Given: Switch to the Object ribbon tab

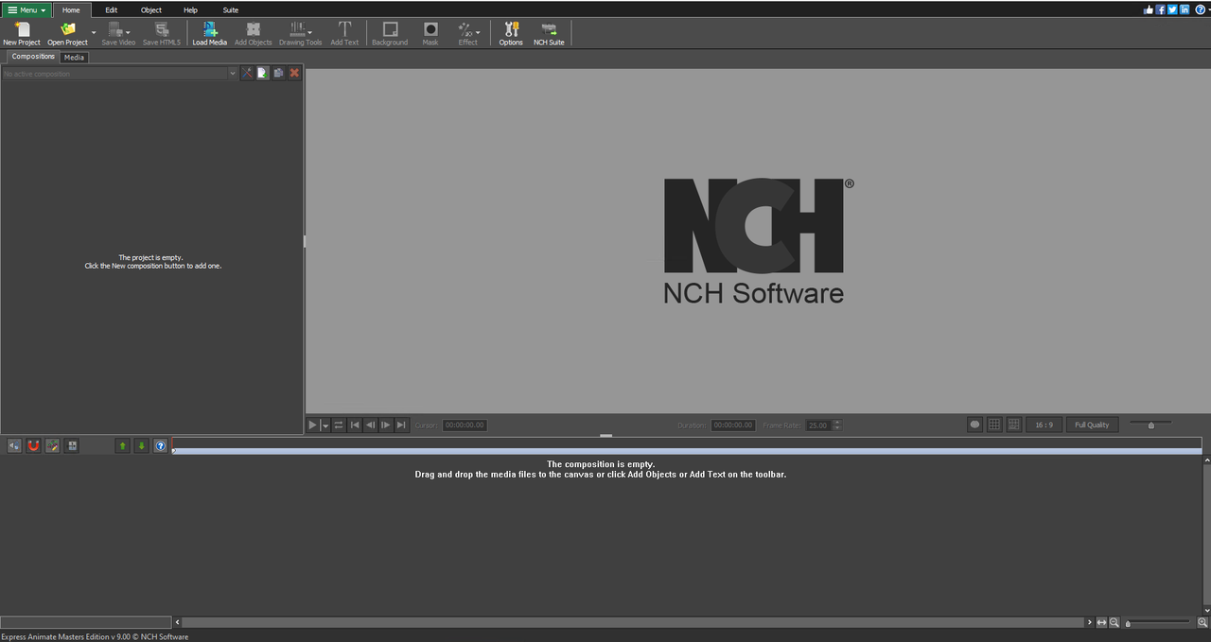Looking at the screenshot, I should (x=151, y=9).
